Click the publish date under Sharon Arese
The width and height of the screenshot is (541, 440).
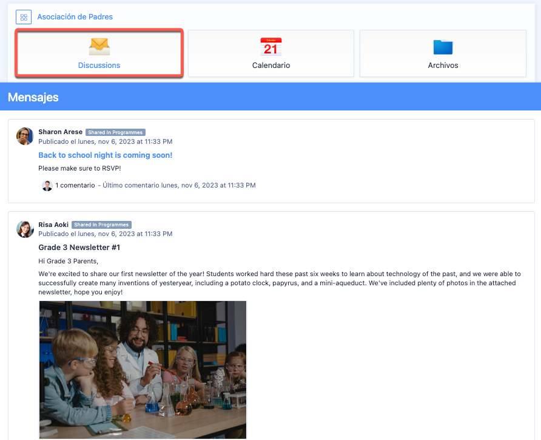click(105, 141)
